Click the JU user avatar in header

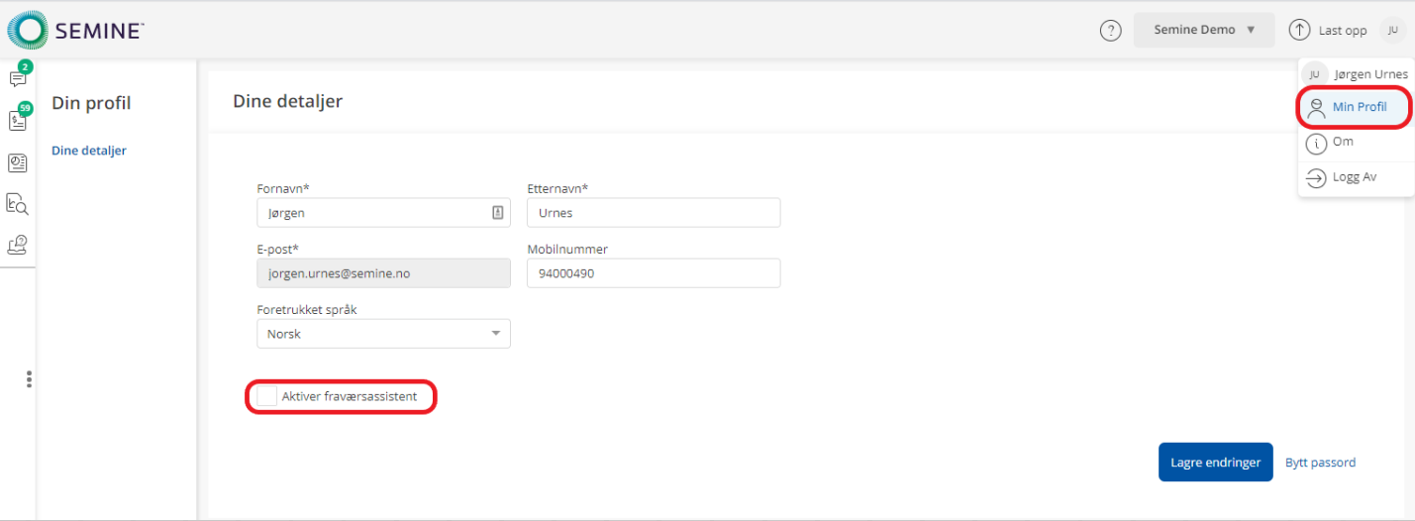pyautogui.click(x=1392, y=31)
